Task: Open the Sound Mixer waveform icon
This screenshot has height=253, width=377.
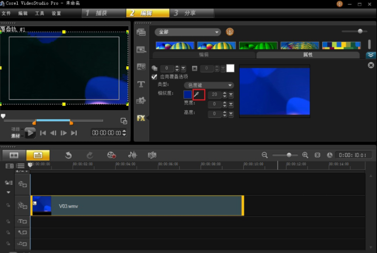Action: pos(132,155)
